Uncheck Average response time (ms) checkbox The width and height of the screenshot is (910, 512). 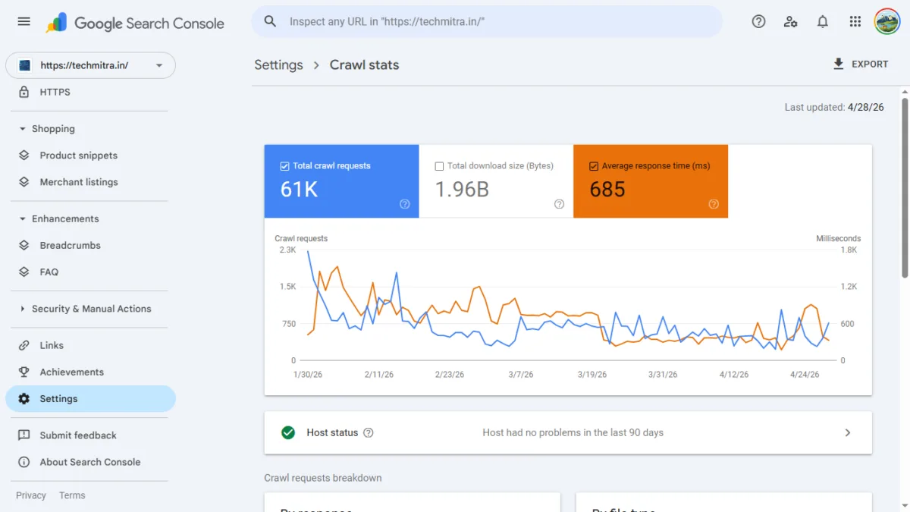(594, 166)
